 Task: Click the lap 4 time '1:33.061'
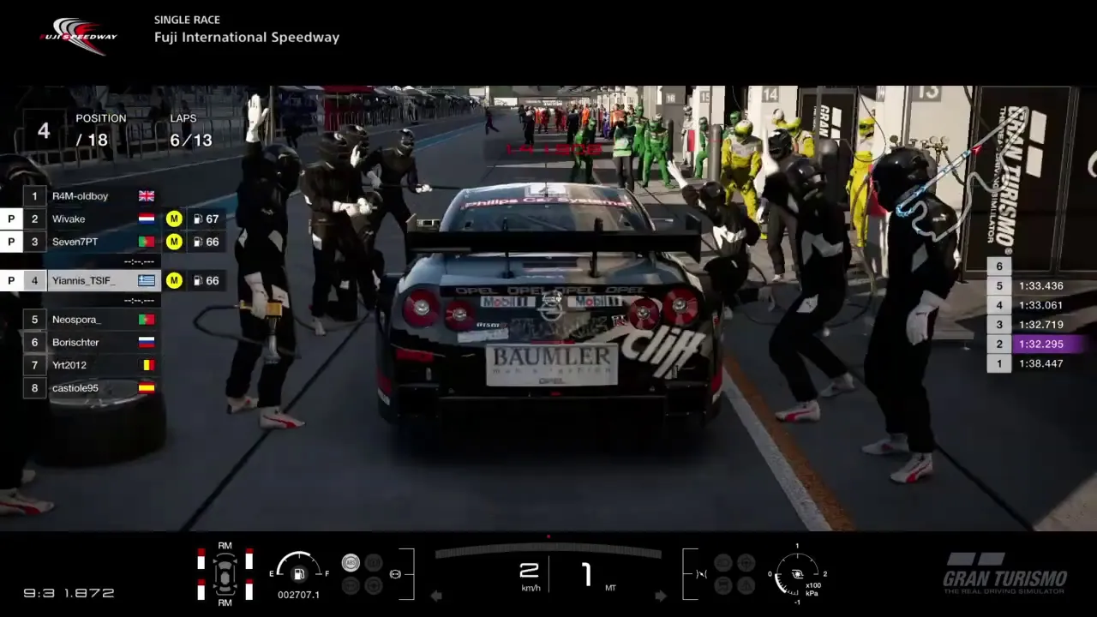tap(1040, 305)
